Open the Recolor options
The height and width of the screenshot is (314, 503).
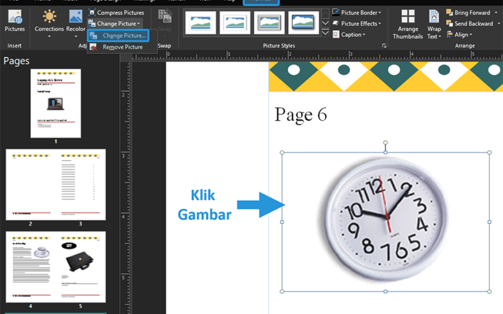pyautogui.click(x=75, y=24)
